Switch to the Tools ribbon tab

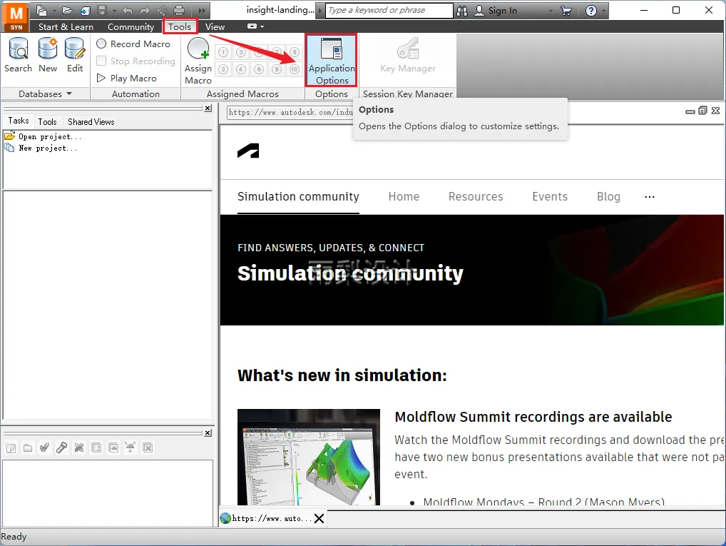180,27
